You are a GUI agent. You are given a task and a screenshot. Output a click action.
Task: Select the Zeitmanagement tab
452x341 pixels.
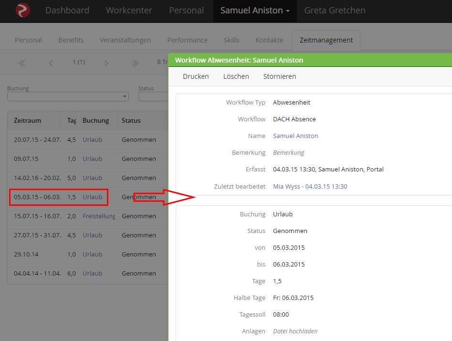click(326, 40)
